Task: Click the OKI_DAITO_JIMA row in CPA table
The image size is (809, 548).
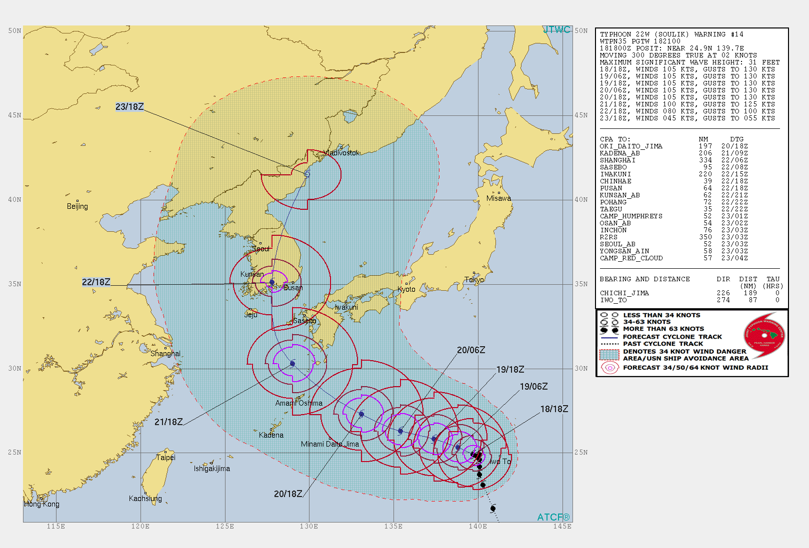Action: pyautogui.click(x=674, y=146)
